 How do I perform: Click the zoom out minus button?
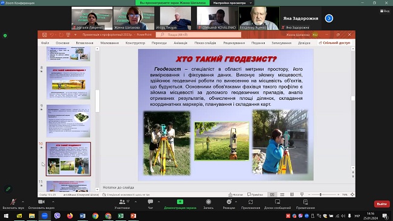(310, 194)
